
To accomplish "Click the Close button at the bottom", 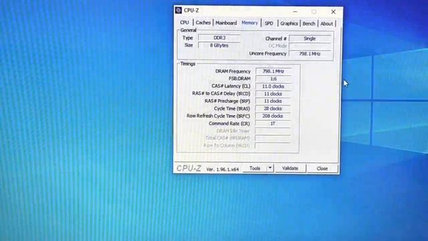I will [322, 169].
